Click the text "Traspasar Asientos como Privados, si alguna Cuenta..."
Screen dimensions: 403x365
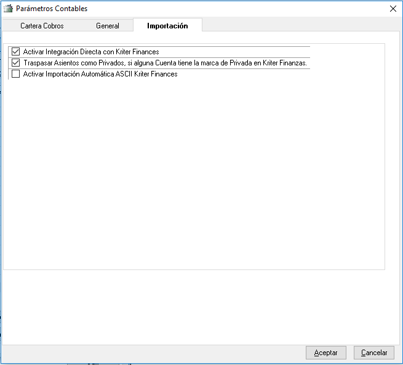pos(166,63)
